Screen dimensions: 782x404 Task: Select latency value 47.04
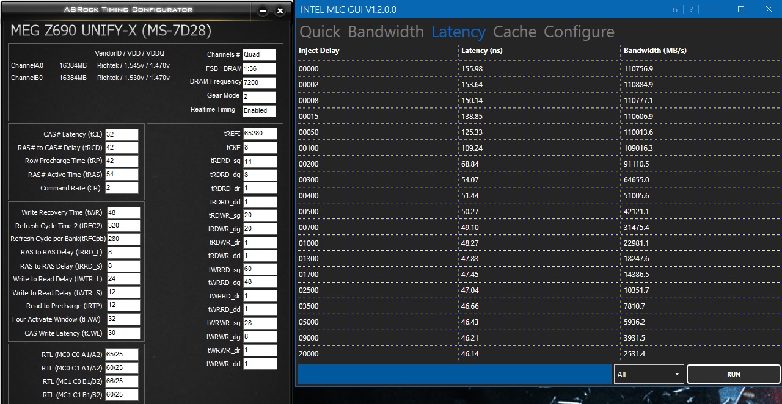click(470, 290)
